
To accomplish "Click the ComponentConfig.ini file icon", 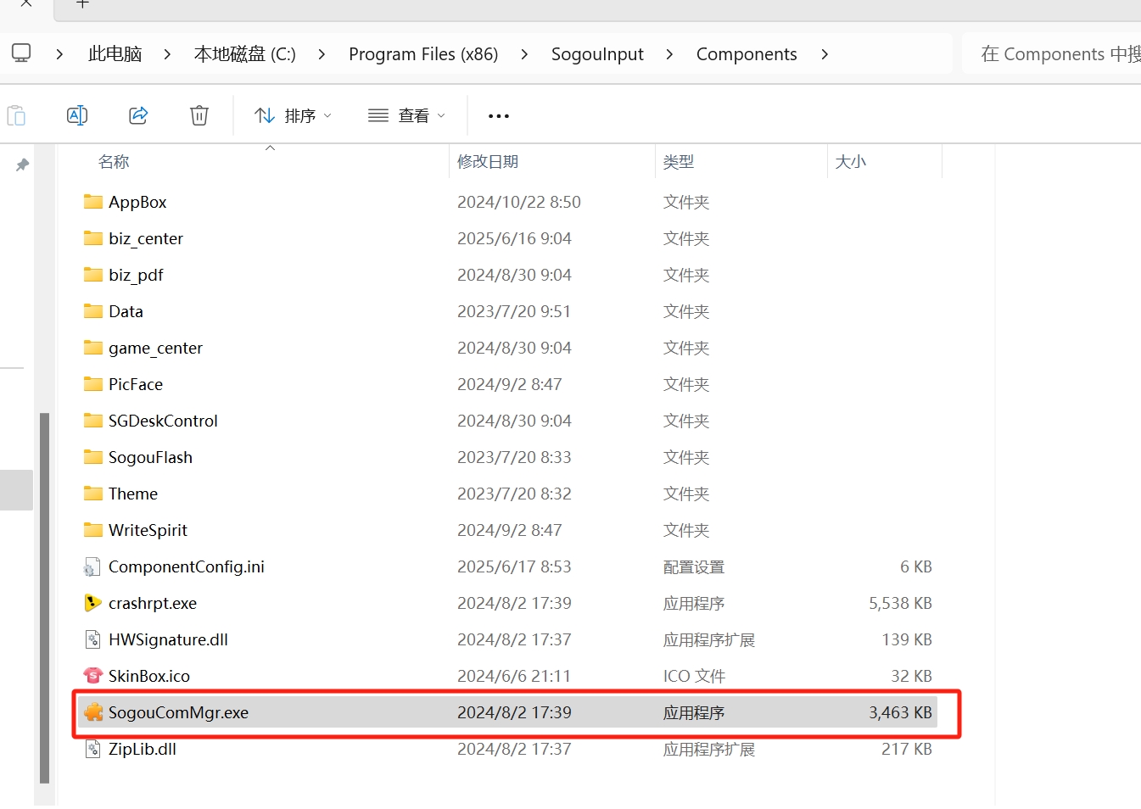I will point(93,566).
